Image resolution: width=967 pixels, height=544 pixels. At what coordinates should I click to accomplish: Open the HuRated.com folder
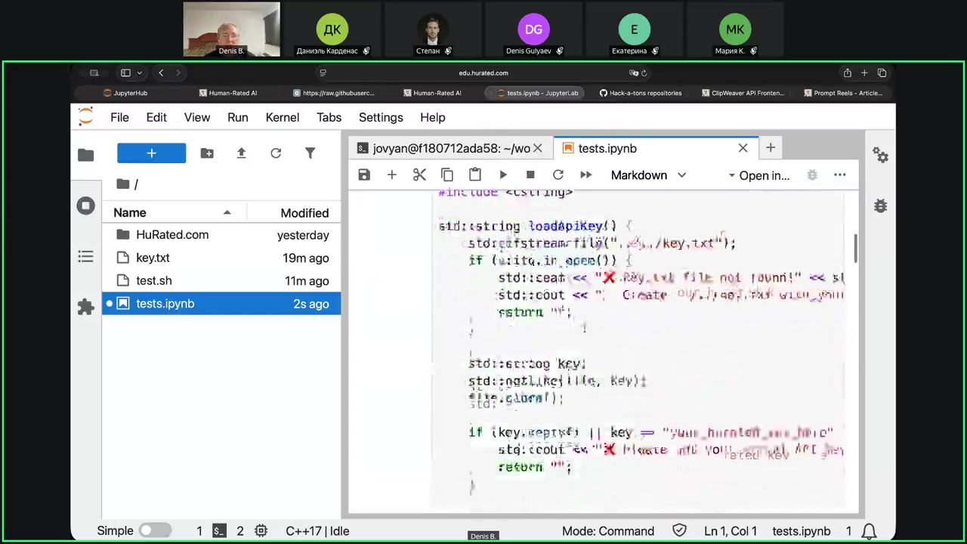pos(172,235)
